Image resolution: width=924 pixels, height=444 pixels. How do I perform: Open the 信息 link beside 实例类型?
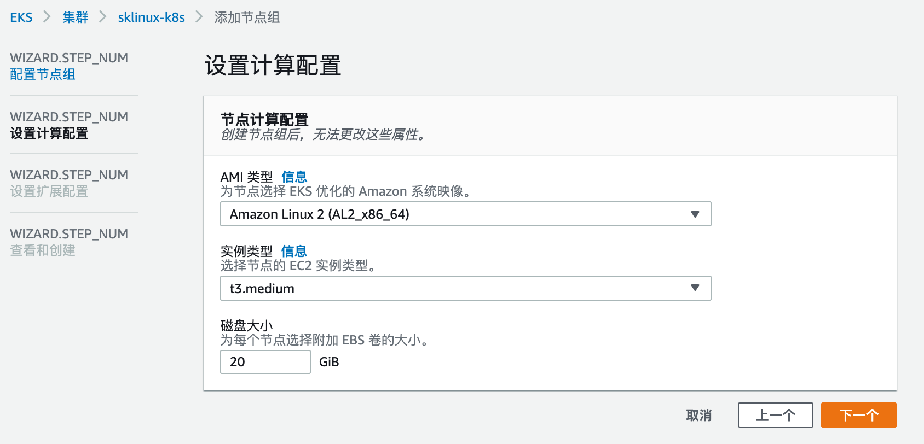point(294,251)
